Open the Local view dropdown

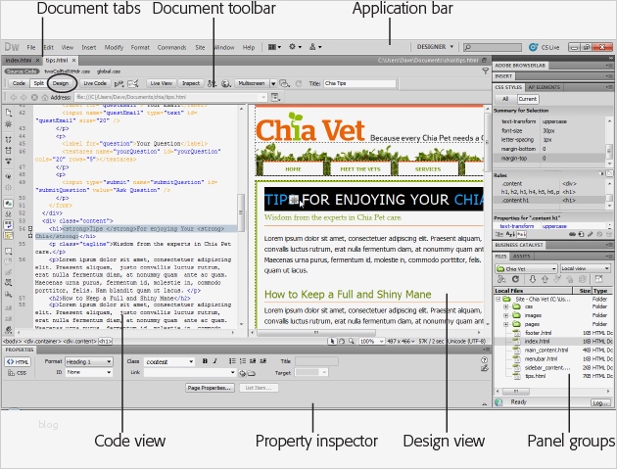coord(585,268)
